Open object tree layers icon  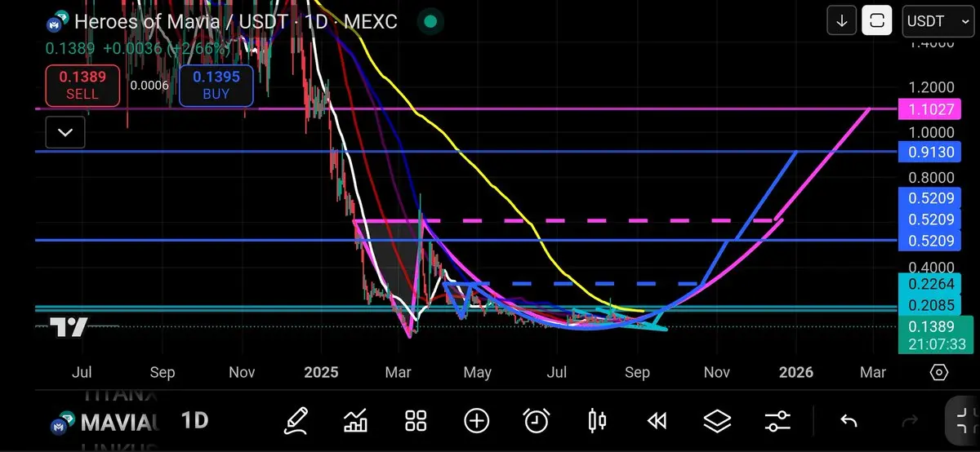pyautogui.click(x=717, y=421)
